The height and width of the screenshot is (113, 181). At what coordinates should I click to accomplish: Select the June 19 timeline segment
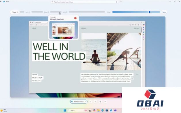click(37, 12)
